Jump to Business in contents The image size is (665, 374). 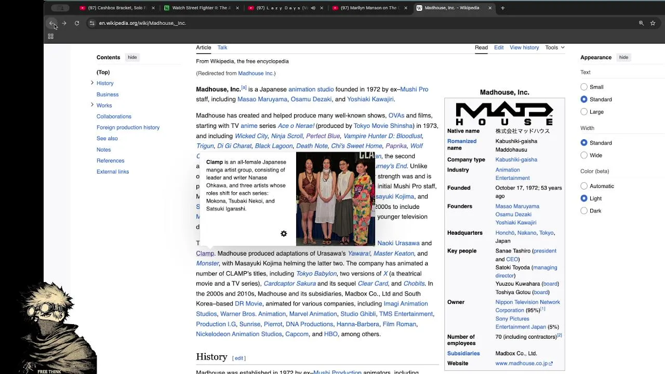click(108, 95)
